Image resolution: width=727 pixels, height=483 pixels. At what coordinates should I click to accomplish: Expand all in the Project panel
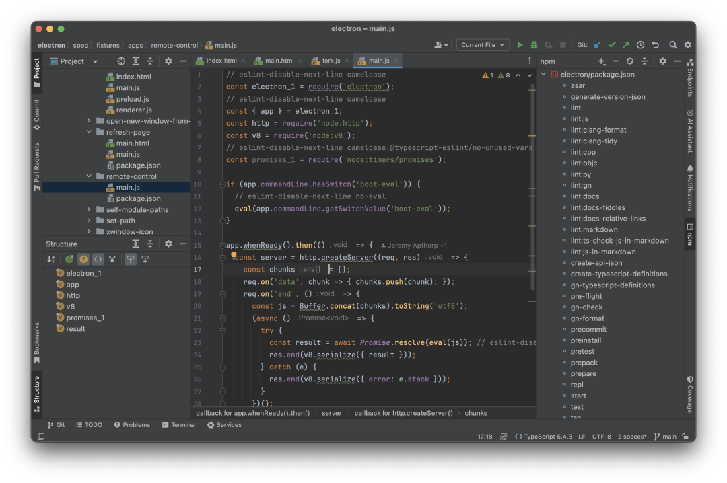click(136, 61)
